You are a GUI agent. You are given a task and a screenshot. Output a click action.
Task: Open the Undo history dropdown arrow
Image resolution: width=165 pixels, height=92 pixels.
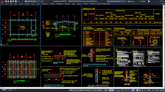(20, 1)
